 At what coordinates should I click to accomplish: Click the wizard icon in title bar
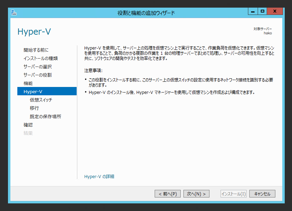(14, 13)
